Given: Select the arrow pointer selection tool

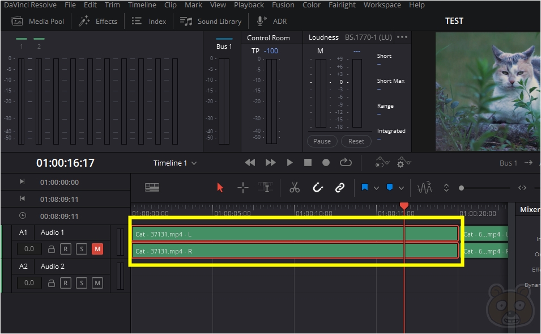Looking at the screenshot, I should pos(220,188).
